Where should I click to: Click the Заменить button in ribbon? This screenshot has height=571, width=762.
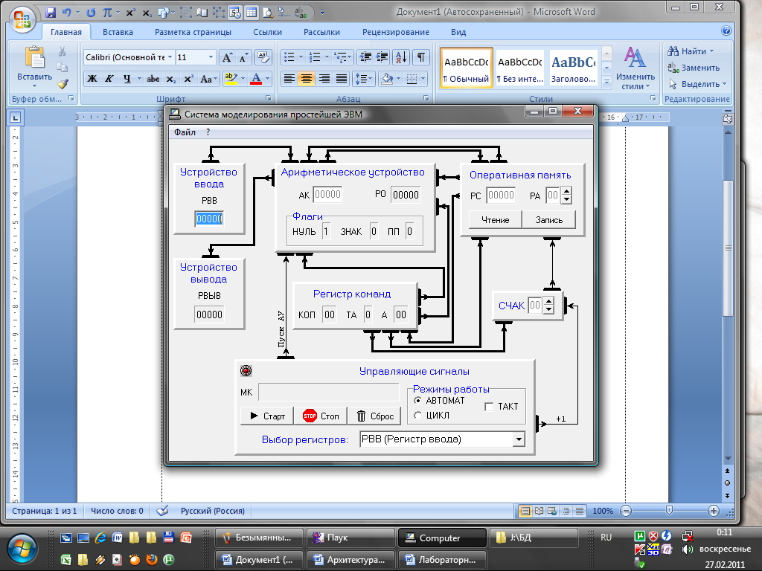(694, 68)
